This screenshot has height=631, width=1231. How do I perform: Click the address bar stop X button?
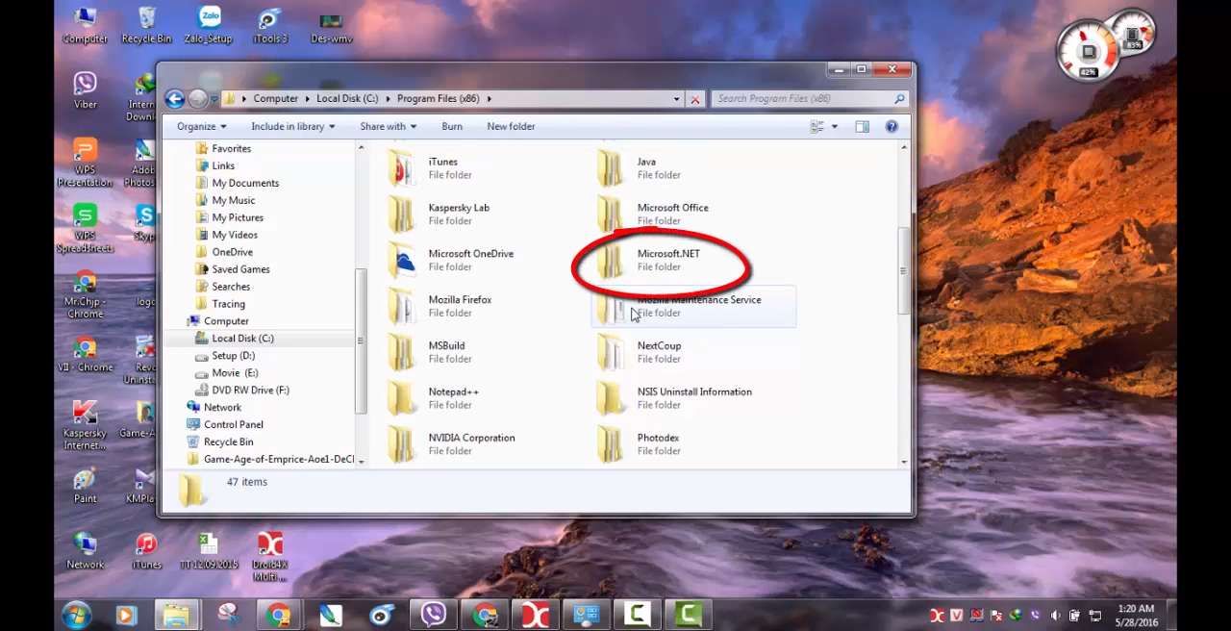(694, 98)
